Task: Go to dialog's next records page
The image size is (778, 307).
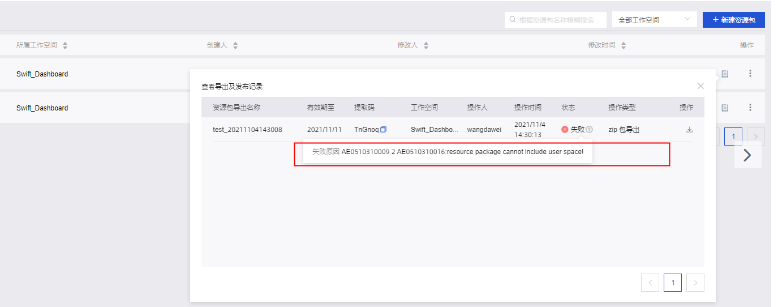Action: point(695,283)
